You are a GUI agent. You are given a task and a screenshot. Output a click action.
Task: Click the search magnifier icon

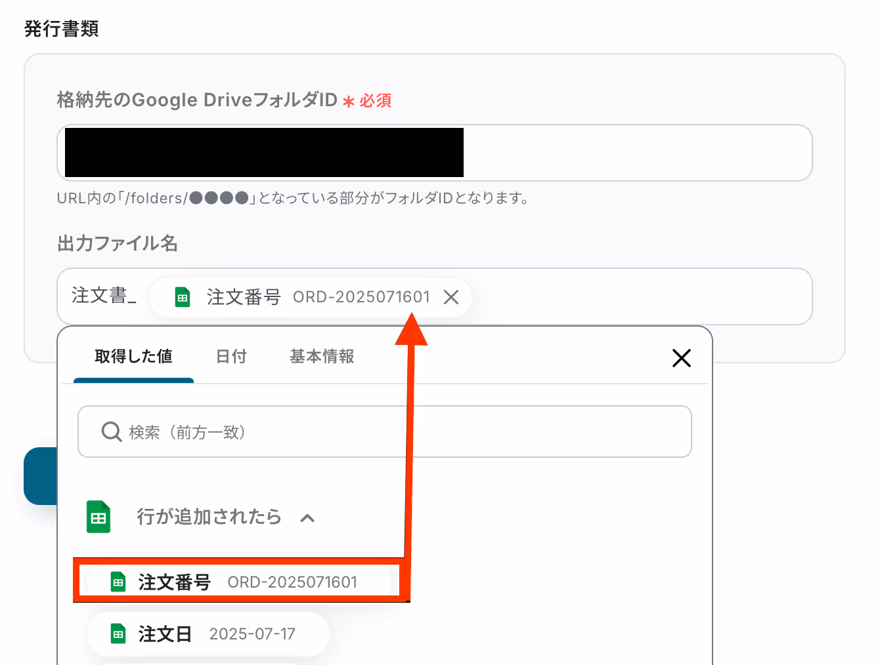[112, 432]
